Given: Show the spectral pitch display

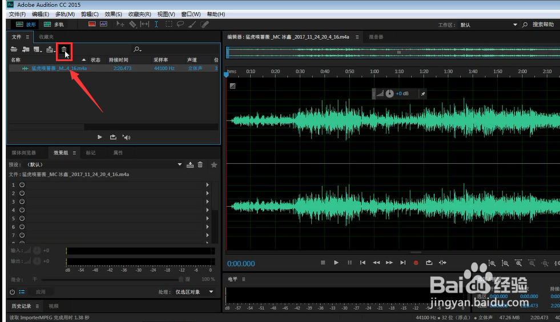Looking at the screenshot, I should point(103,24).
